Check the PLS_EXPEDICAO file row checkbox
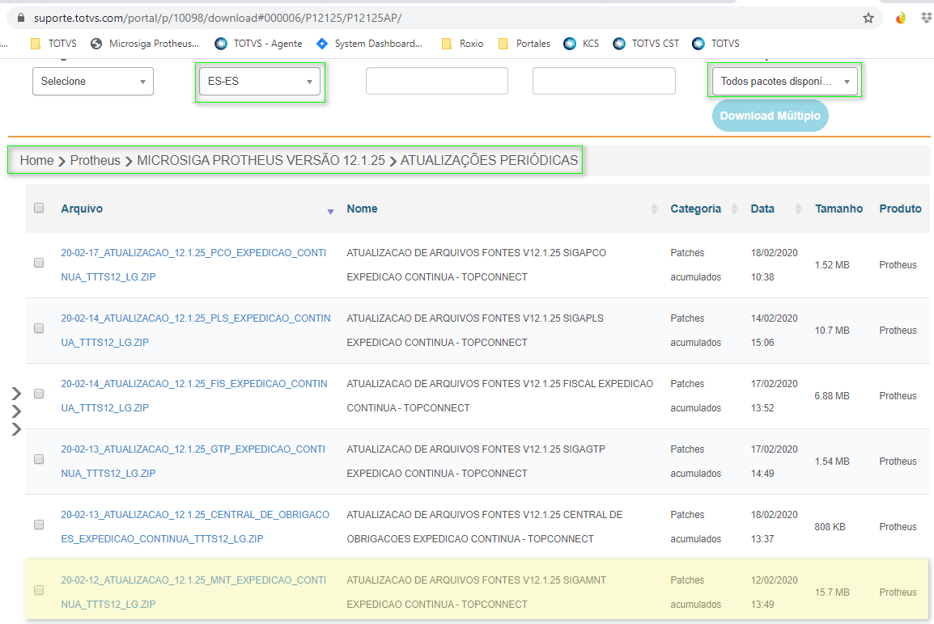 (x=39, y=328)
